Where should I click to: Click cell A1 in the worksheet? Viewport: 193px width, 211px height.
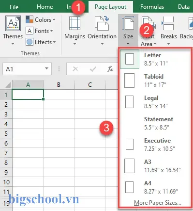(x=28, y=95)
